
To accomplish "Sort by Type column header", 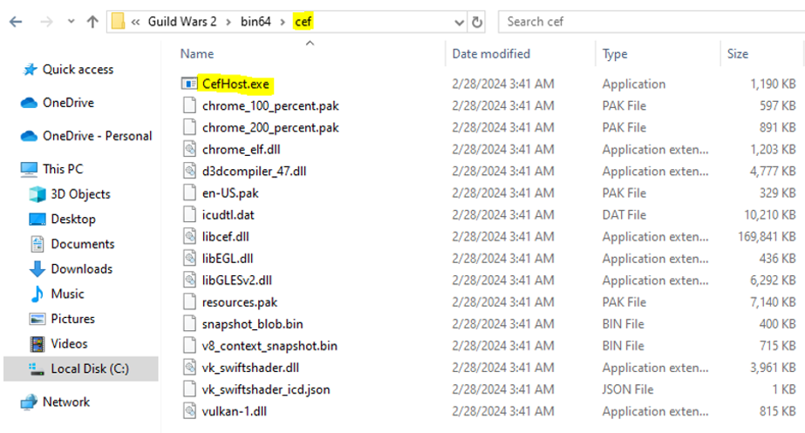I will [615, 54].
